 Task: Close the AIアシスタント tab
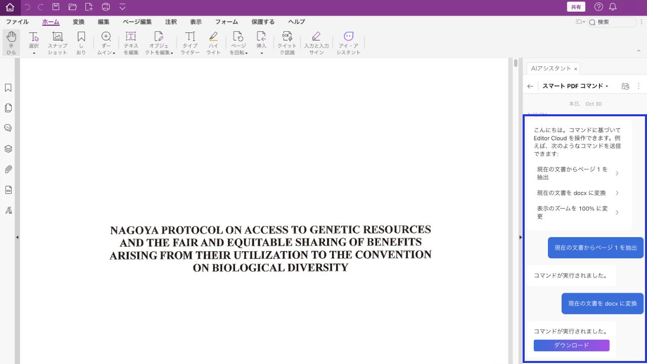tap(576, 69)
